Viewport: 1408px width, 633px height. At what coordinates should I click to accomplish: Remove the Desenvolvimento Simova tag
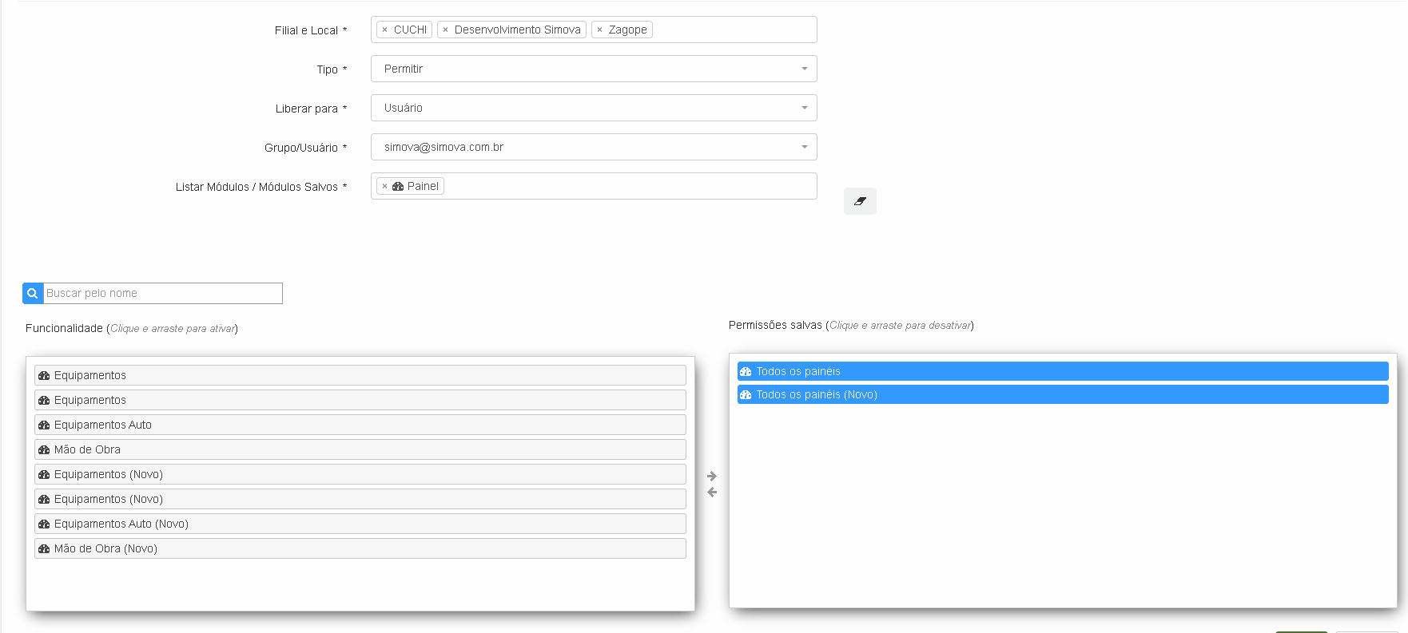pyautogui.click(x=445, y=30)
